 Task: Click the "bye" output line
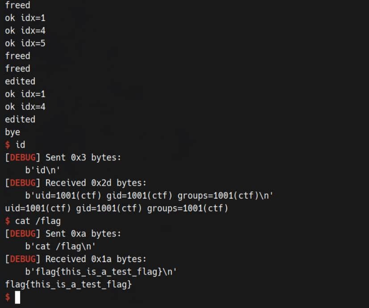pos(12,132)
